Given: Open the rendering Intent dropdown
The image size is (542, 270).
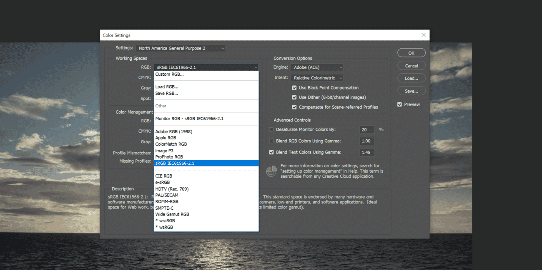Looking at the screenshot, I should click(x=317, y=77).
